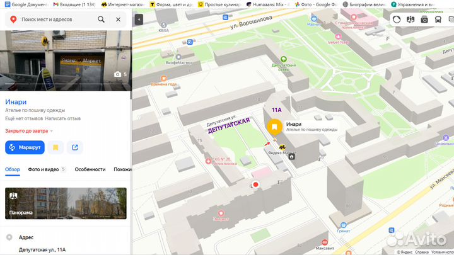Click the share icon button

74,147
